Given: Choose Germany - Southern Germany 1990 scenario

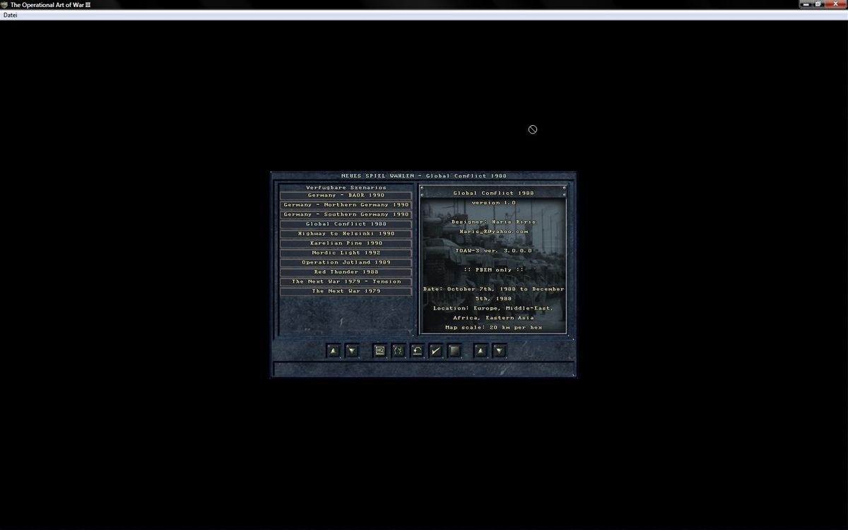Looking at the screenshot, I should click(x=346, y=215).
